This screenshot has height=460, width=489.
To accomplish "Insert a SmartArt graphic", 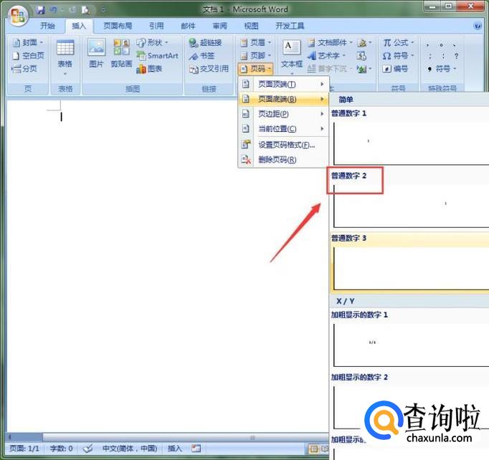I will (158, 55).
